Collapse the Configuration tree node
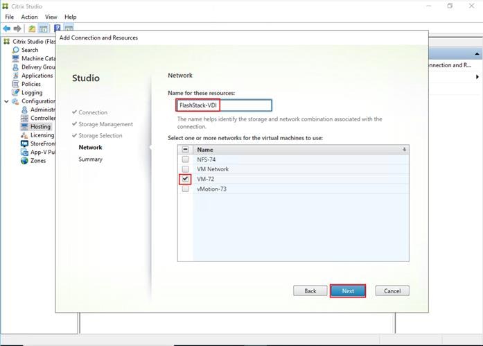Viewport: 483px width, 346px height. point(6,101)
